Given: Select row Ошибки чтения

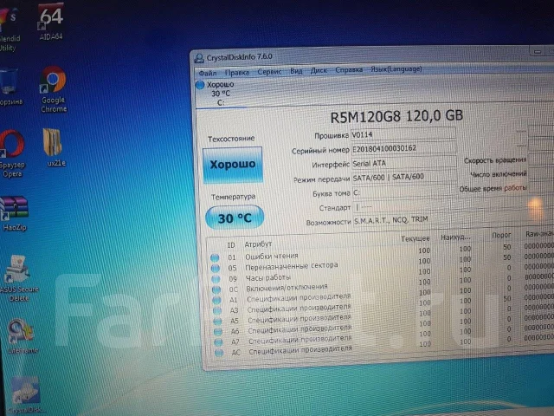Looking at the screenshot, I should click(x=382, y=254).
